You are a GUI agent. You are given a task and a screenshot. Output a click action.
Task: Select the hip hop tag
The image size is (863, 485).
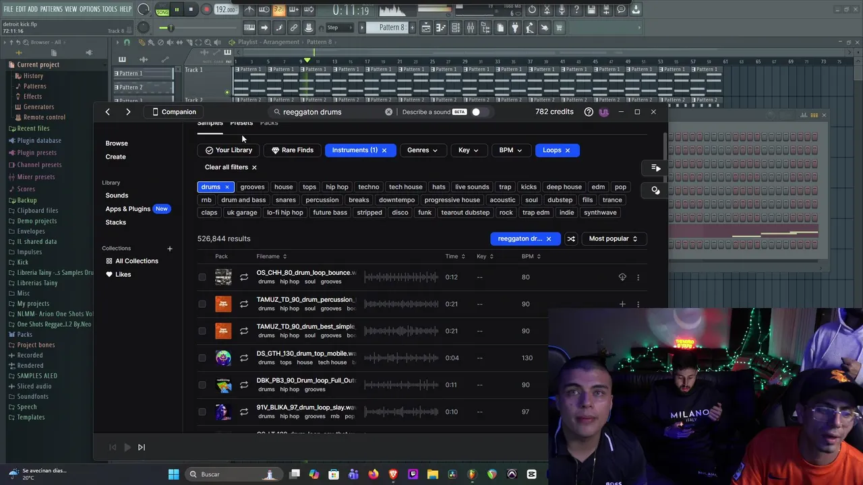[337, 187]
